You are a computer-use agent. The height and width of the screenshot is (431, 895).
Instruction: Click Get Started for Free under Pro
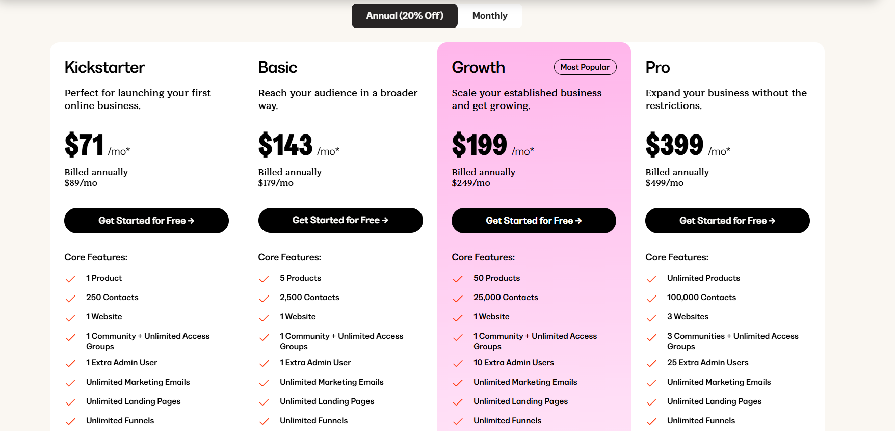pyautogui.click(x=727, y=221)
